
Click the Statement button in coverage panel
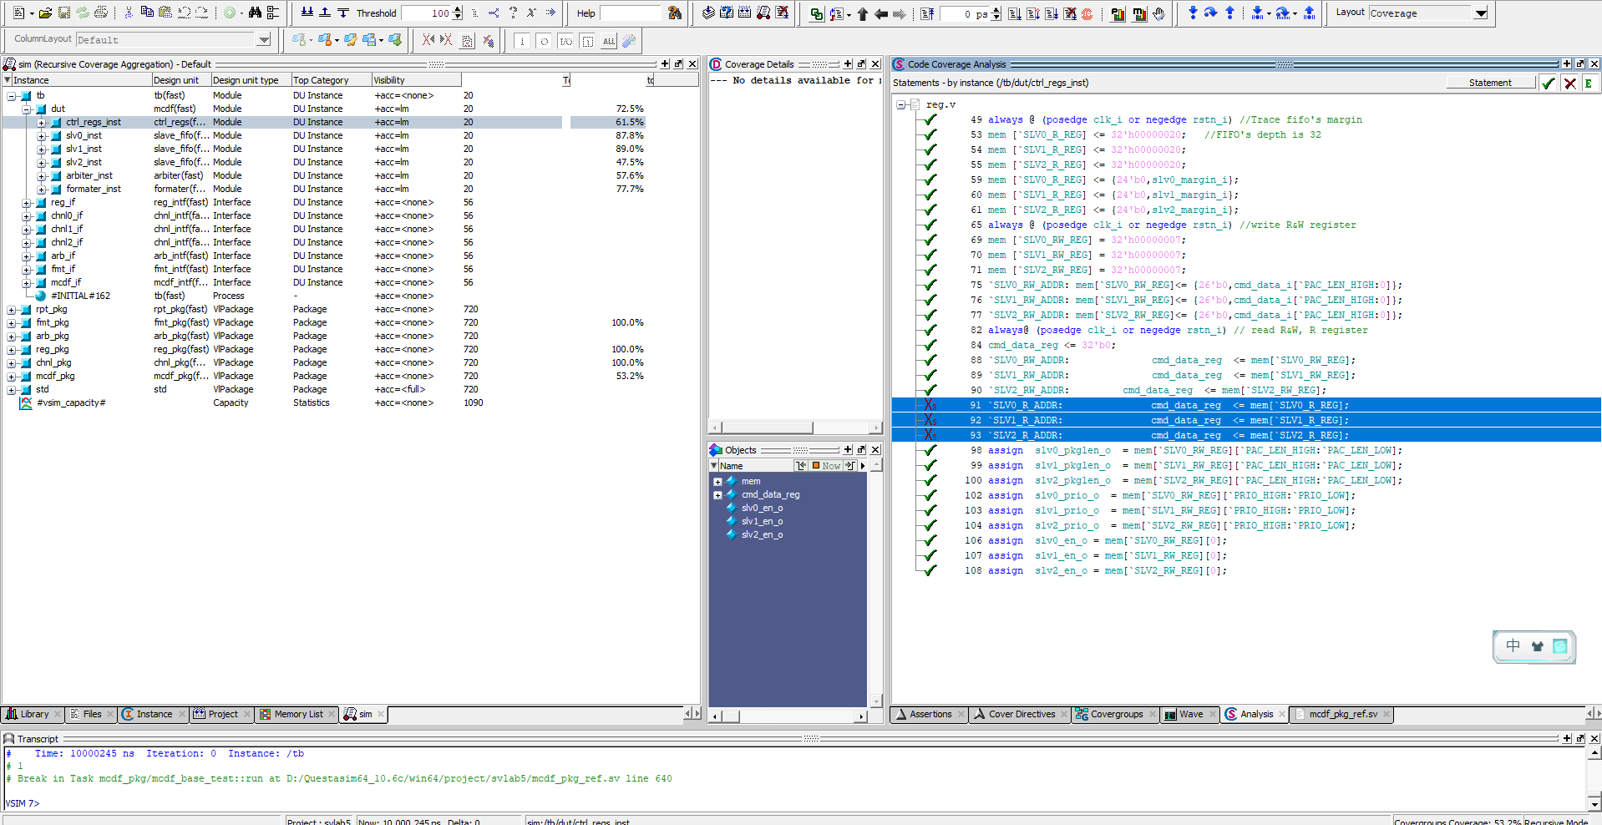1490,83
